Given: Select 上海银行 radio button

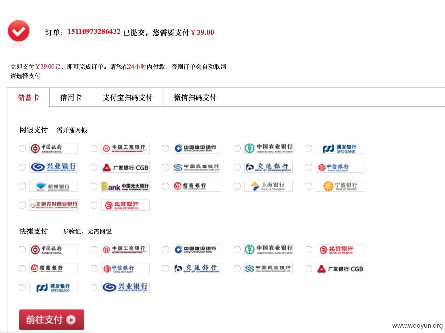Looking at the screenshot, I should point(237,186).
